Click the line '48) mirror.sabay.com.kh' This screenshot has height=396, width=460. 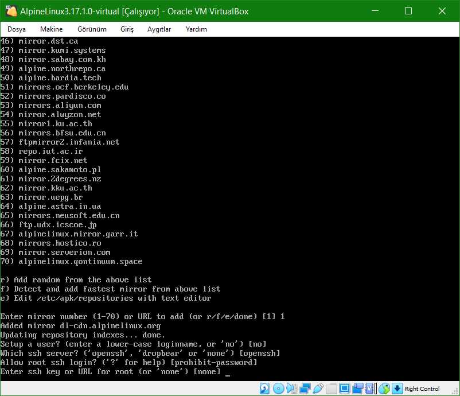point(53,59)
